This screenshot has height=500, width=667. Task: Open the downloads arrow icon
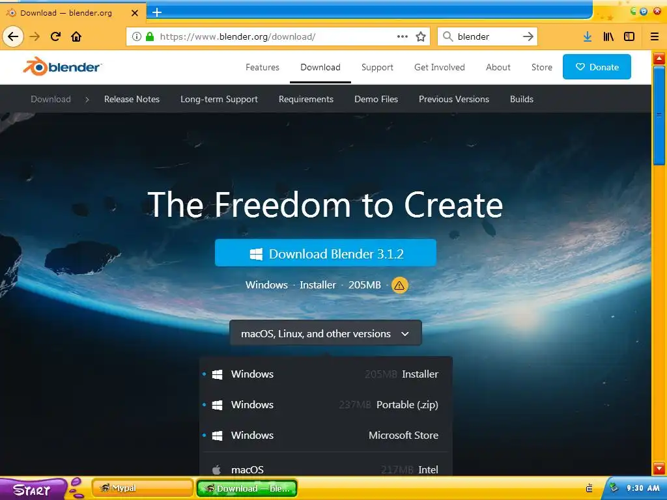point(588,36)
